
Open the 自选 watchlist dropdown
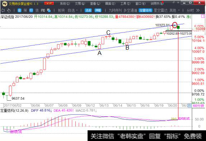[72, 10]
